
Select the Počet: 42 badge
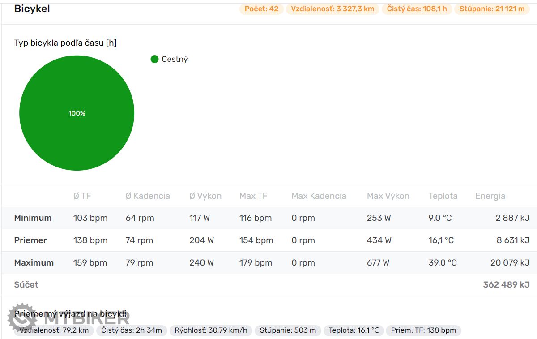(261, 9)
